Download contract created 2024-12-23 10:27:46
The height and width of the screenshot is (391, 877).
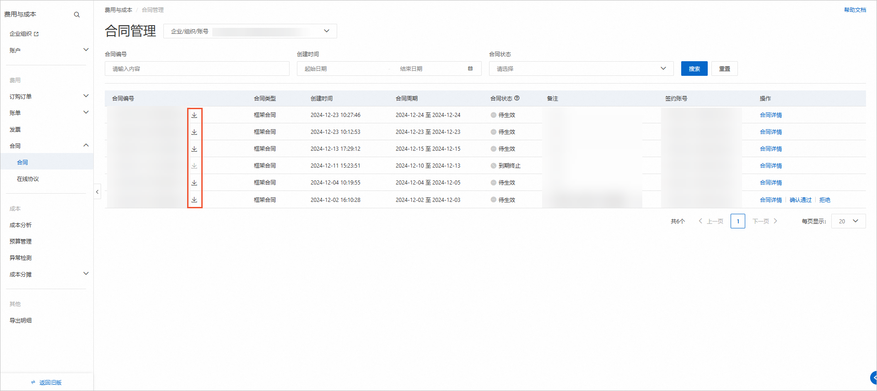(x=194, y=115)
